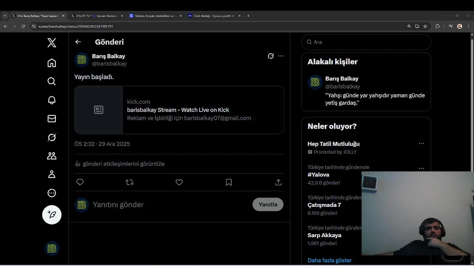Image resolution: width=474 pixels, height=266 pixels.
Task: Click Daha fazla göster link
Action: point(330,260)
